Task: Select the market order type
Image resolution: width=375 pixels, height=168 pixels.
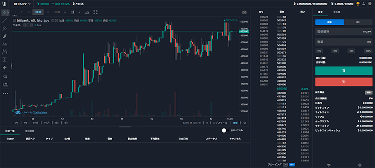Action: click(358, 22)
